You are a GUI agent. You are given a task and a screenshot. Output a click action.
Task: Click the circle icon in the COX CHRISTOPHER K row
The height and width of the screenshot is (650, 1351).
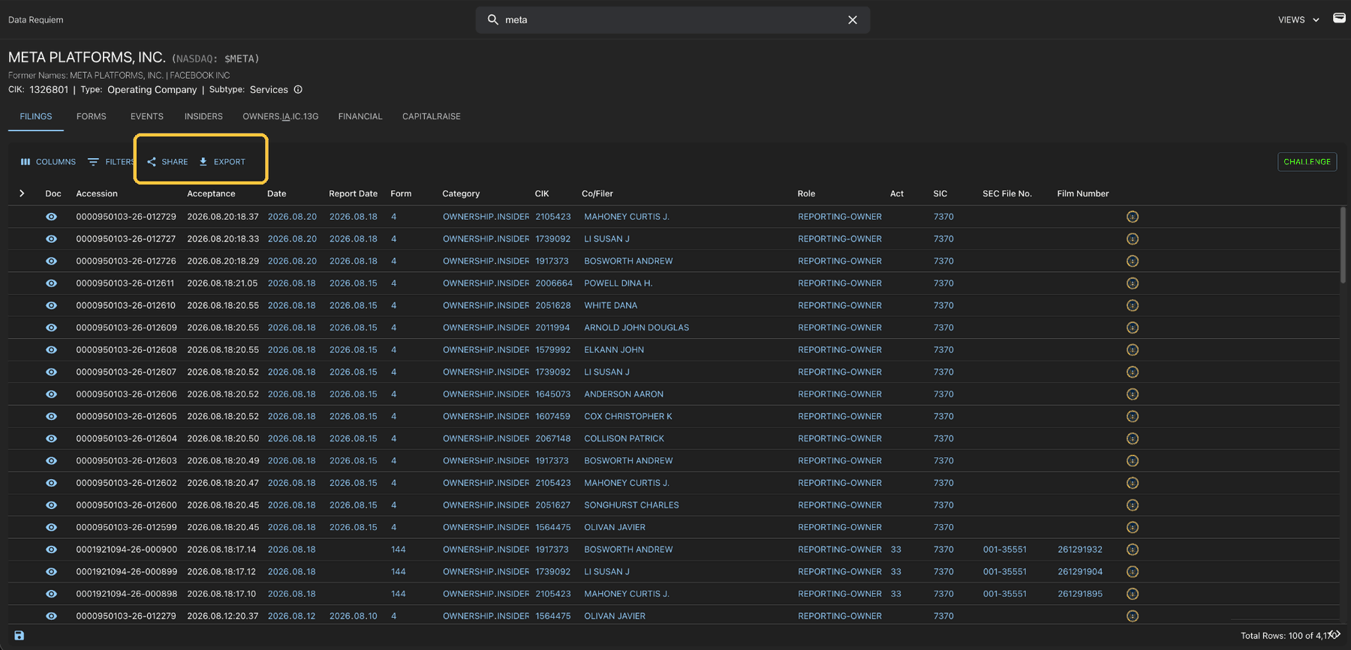coord(1133,417)
